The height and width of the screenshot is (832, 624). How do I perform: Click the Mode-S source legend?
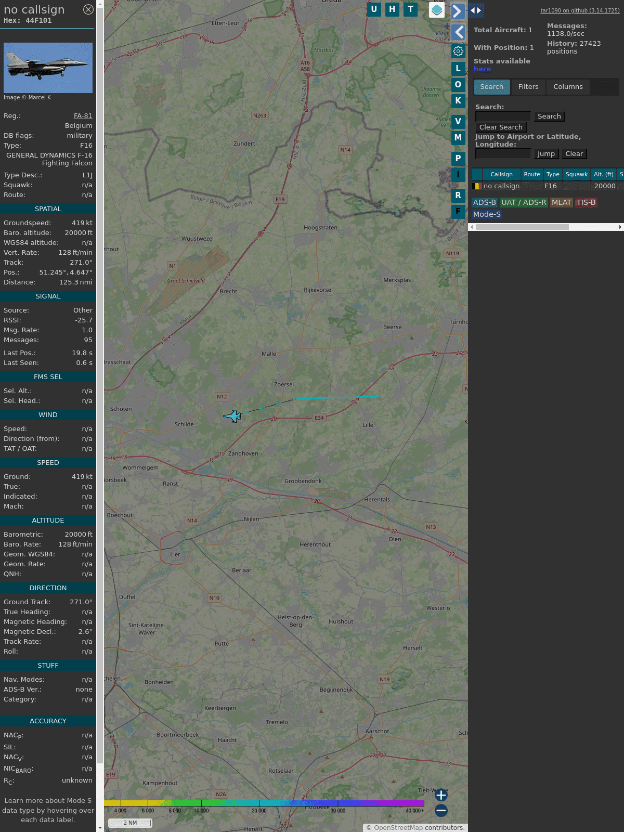coord(487,215)
